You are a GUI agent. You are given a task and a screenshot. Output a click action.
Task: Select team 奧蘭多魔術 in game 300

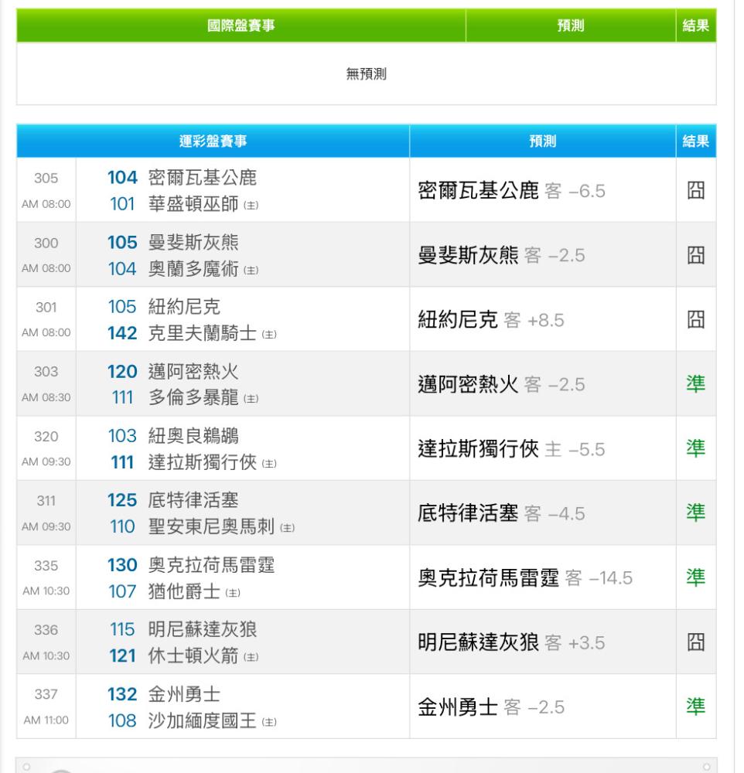193,269
